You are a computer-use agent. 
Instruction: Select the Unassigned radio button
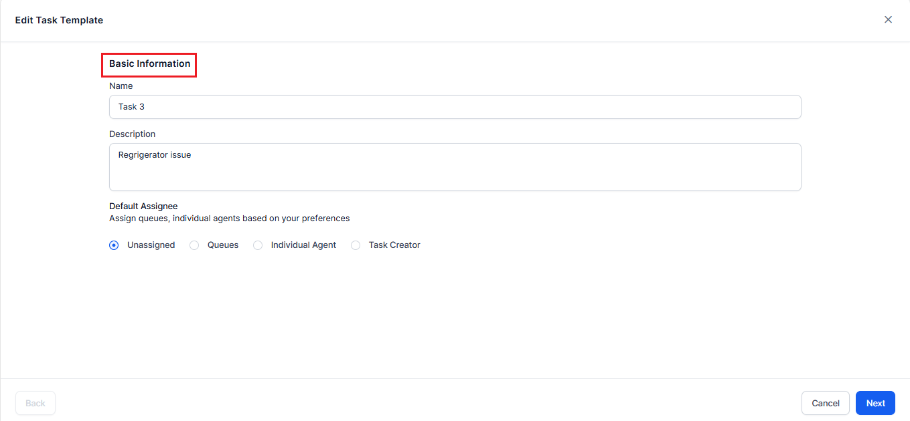point(114,245)
